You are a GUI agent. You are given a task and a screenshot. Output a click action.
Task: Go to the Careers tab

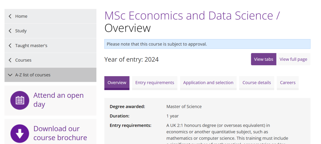point(288,83)
